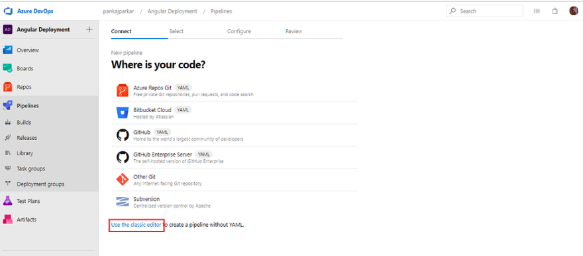The width and height of the screenshot is (583, 256).
Task: Open Repos in the sidebar menu
Action: pos(50,87)
